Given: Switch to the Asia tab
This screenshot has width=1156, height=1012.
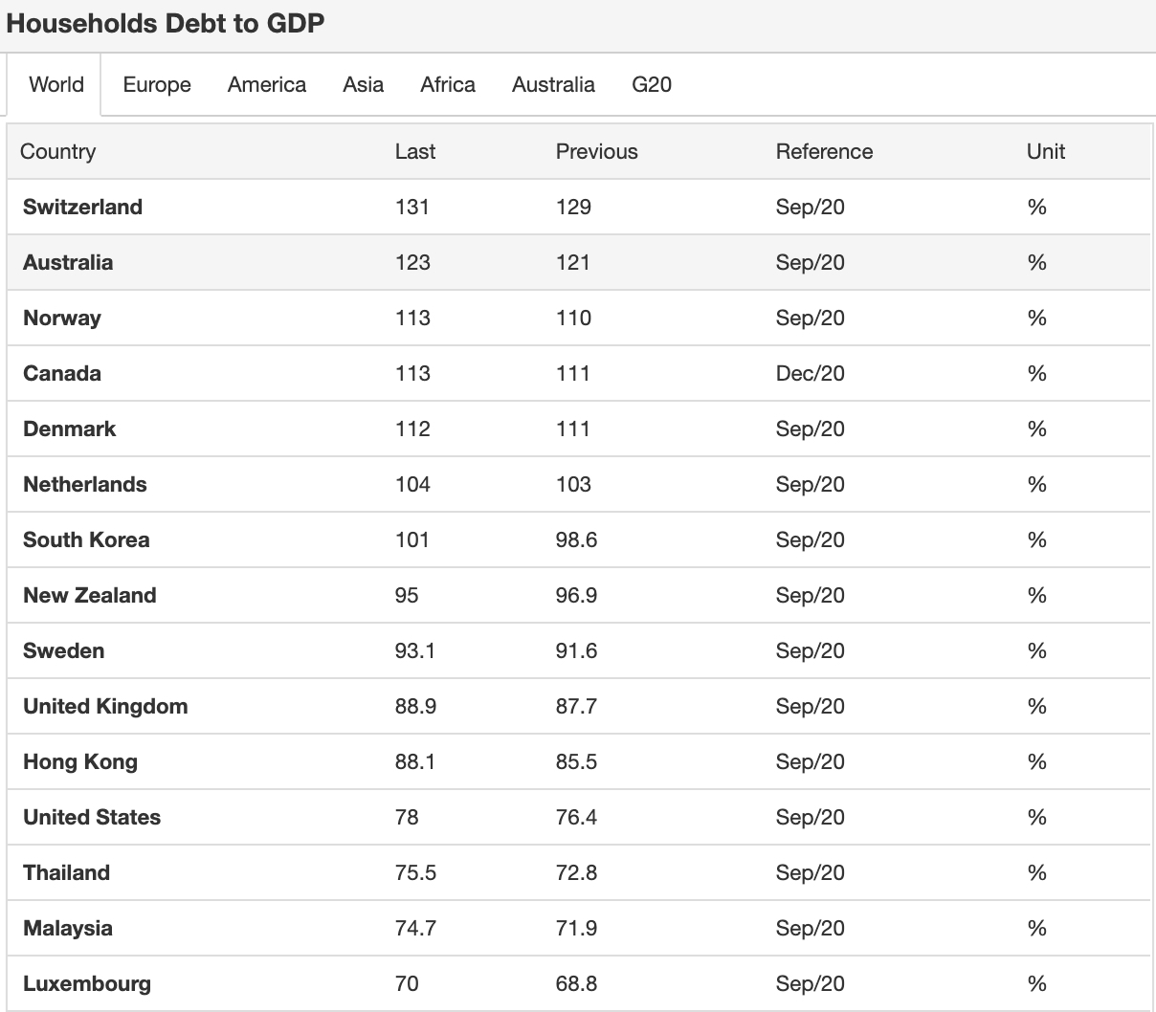Looking at the screenshot, I should (x=364, y=85).
